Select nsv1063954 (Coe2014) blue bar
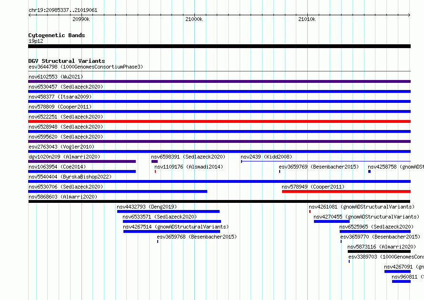Screen dimensions: 424x300 pos(82,171)
